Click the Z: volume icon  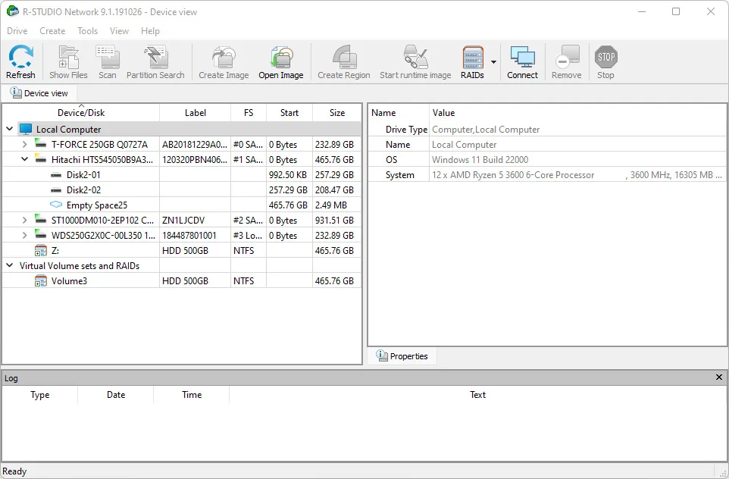(41, 251)
